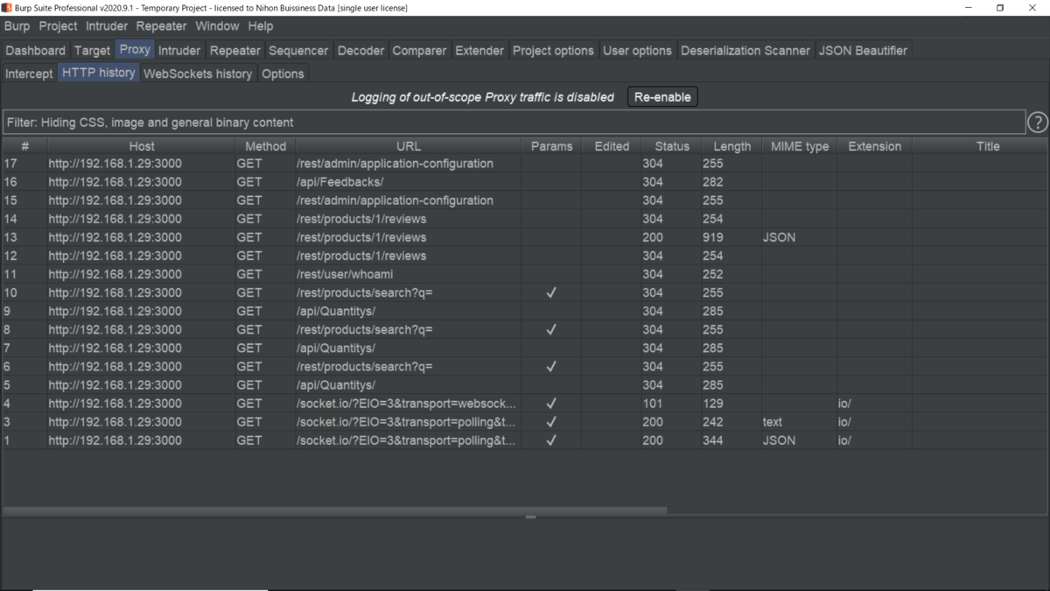Switch to the Target tab
Screen dimensions: 1050x591
pyautogui.click(x=92, y=50)
